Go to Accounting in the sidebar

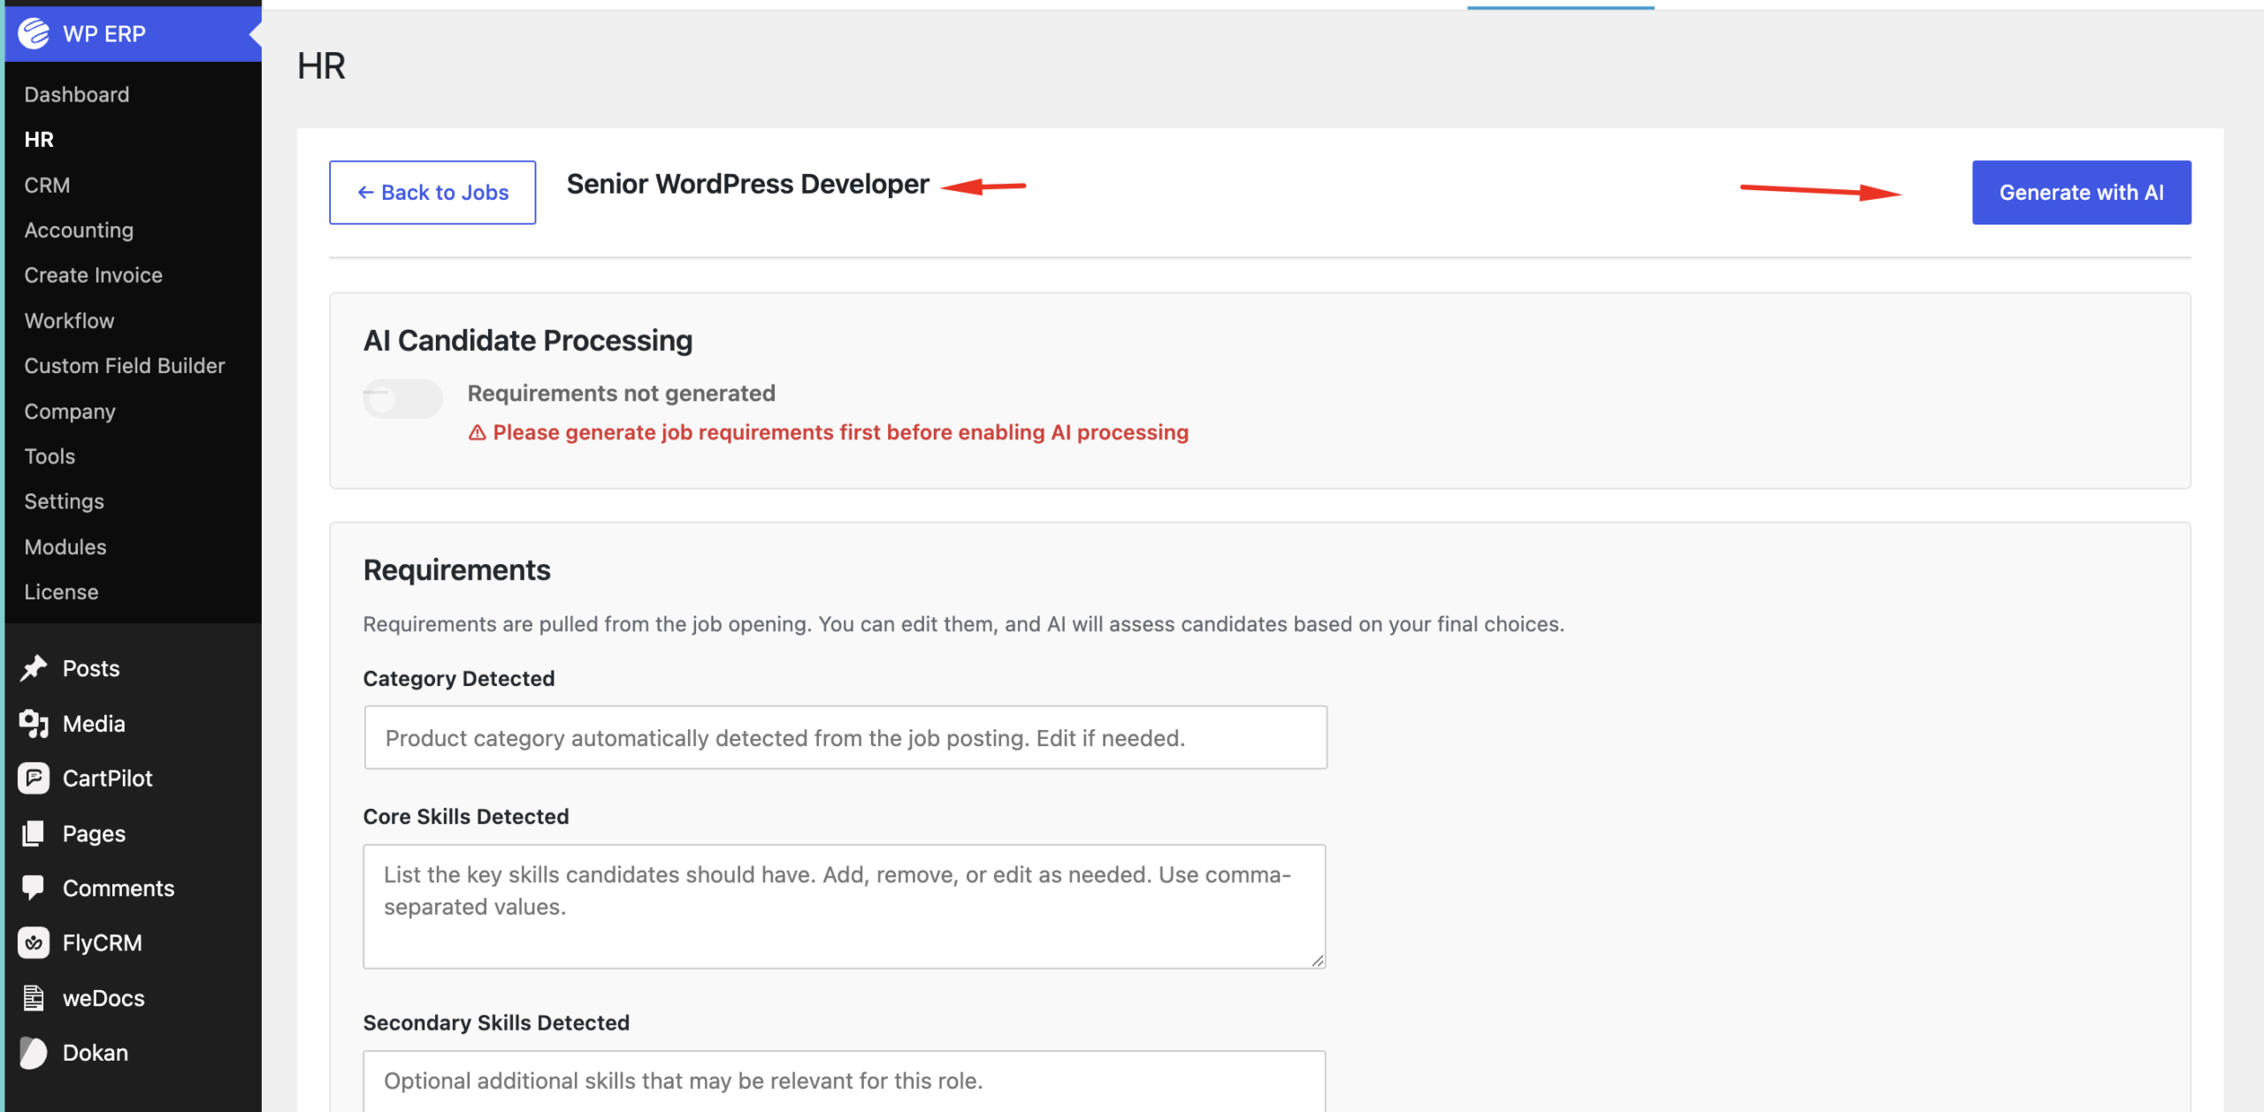coord(79,230)
